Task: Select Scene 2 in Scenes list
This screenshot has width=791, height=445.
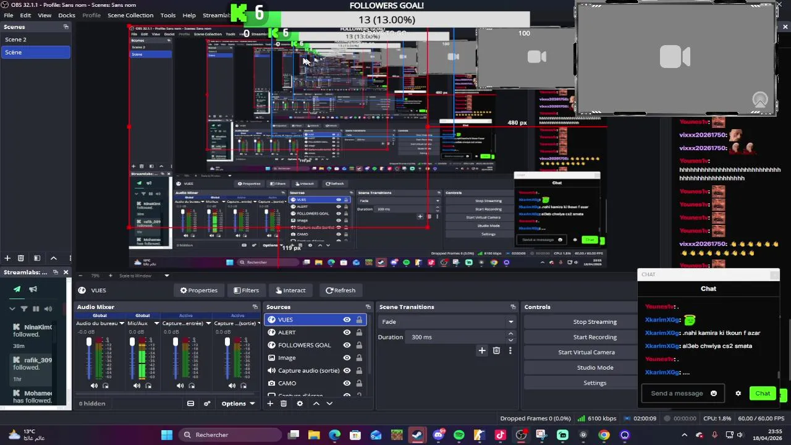Action: [x=35, y=40]
